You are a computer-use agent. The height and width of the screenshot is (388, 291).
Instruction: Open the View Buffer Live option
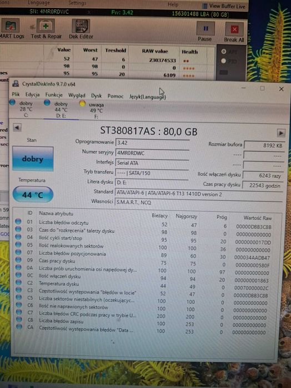click(x=224, y=6)
